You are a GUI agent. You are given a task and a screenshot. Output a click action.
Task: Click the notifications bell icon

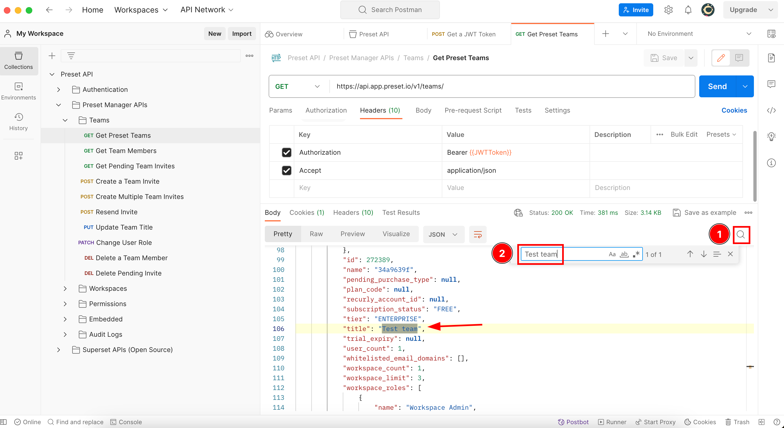[688, 10]
